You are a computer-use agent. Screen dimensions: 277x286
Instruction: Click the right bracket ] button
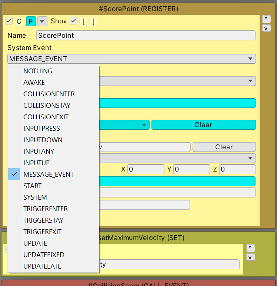93,21
